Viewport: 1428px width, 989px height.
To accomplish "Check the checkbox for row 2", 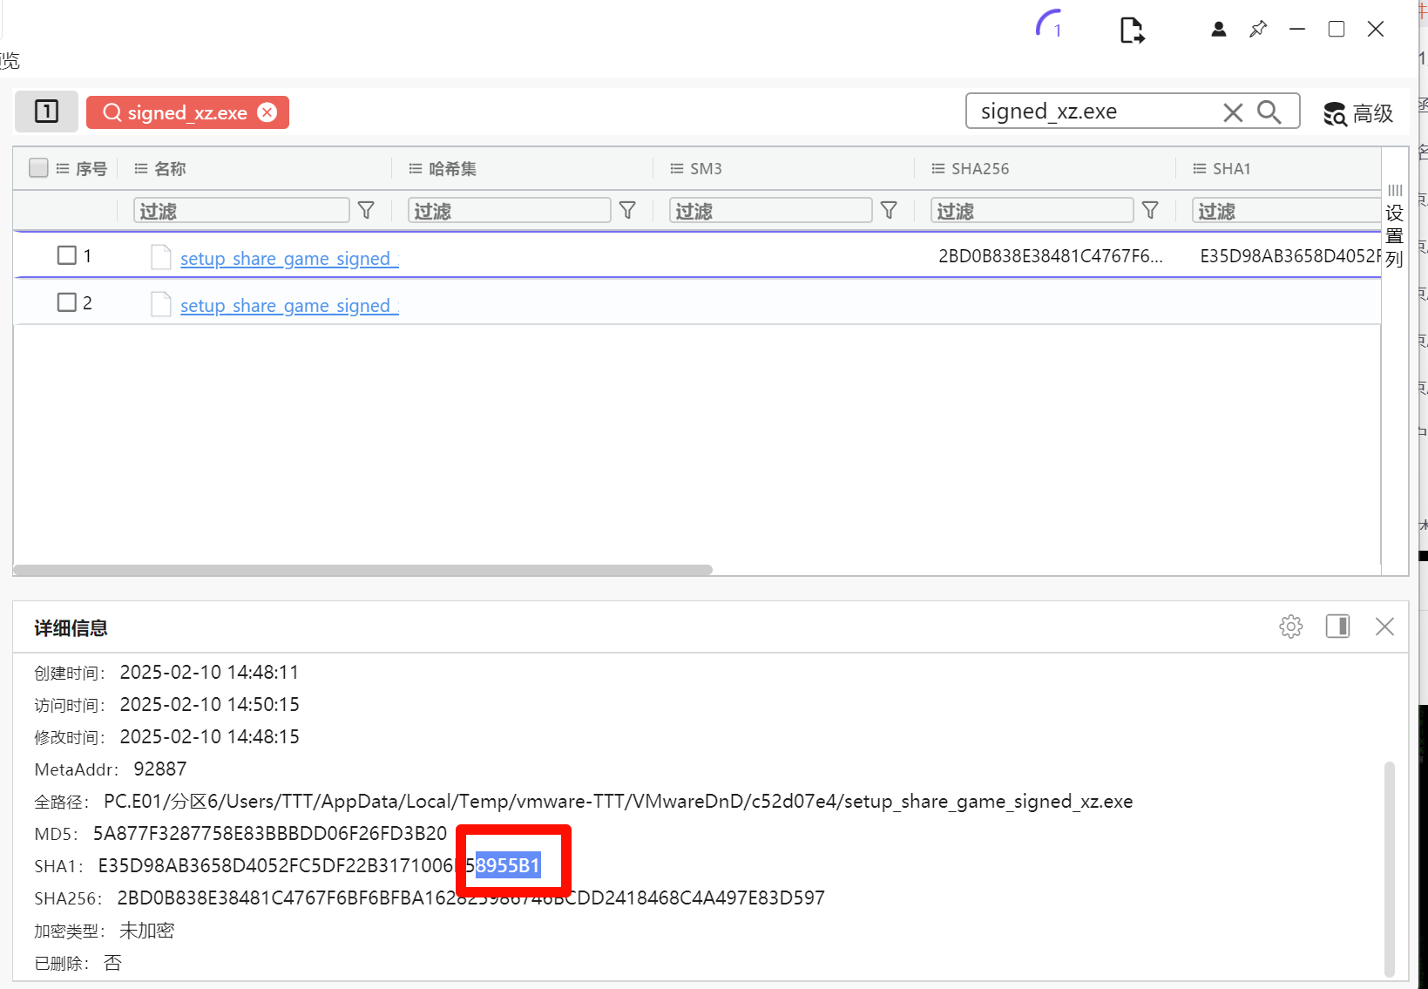I will pos(66,302).
